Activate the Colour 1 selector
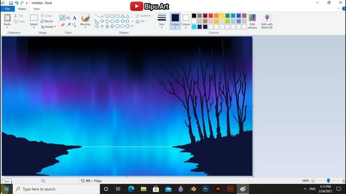Image resolution: width=346 pixels, height=194 pixels. tap(175, 21)
